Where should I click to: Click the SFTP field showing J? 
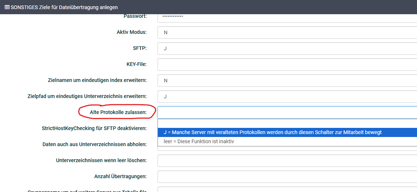point(287,48)
